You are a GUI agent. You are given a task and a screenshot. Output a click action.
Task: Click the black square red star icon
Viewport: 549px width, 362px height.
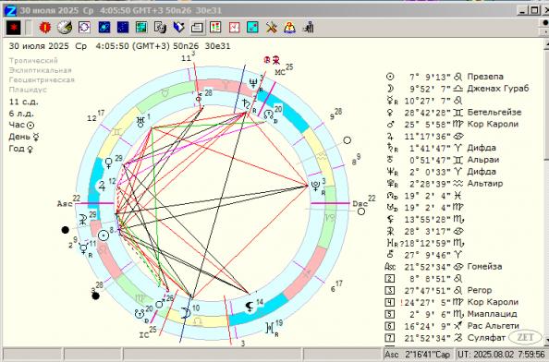[x=14, y=28]
